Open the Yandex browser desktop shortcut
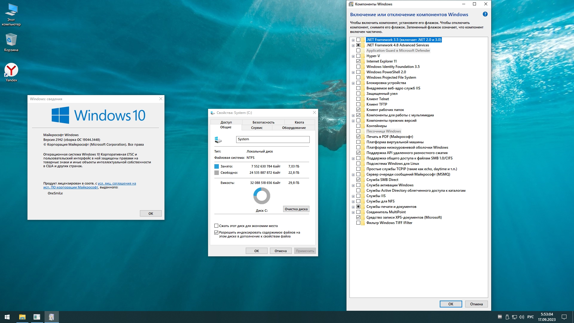 (11, 72)
